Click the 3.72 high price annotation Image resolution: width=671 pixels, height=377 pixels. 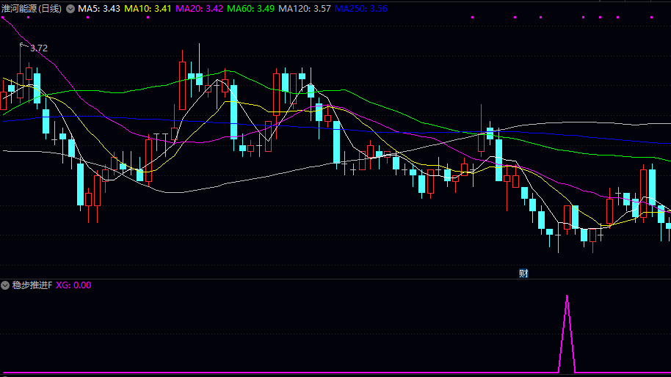[39, 48]
